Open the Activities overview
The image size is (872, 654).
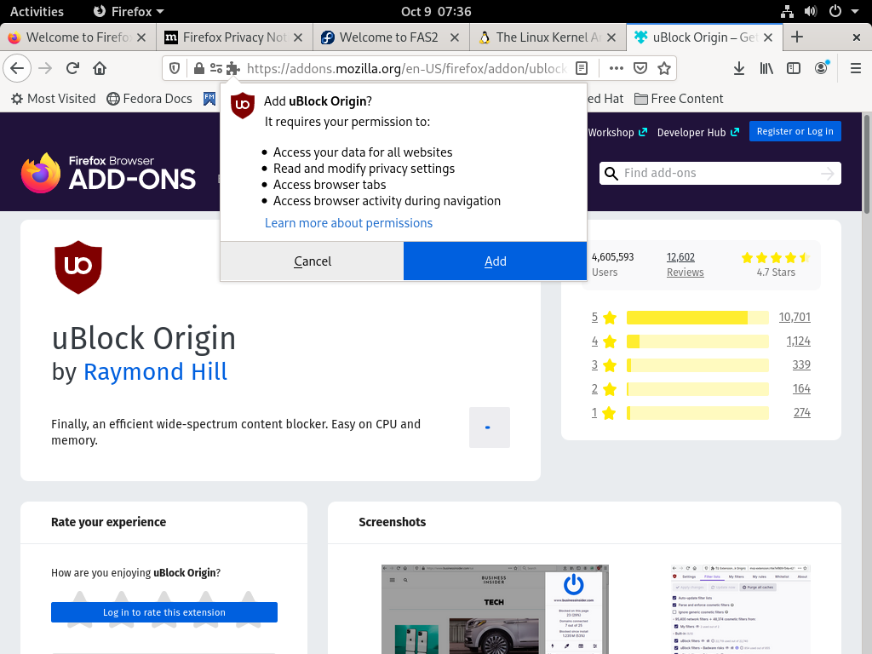(37, 11)
